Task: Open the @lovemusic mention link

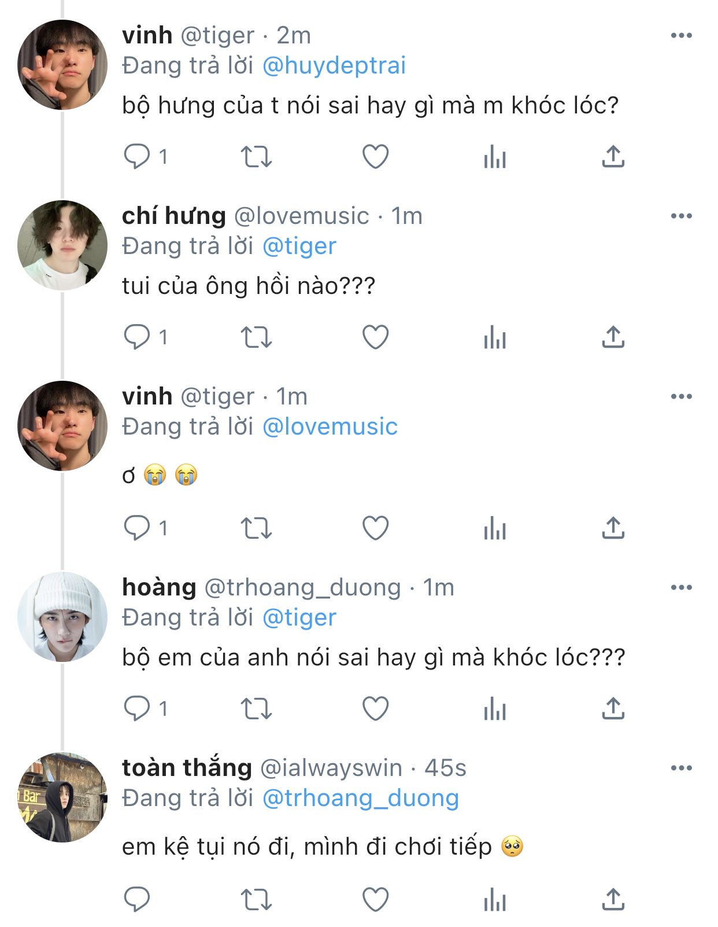Action: pyautogui.click(x=330, y=426)
